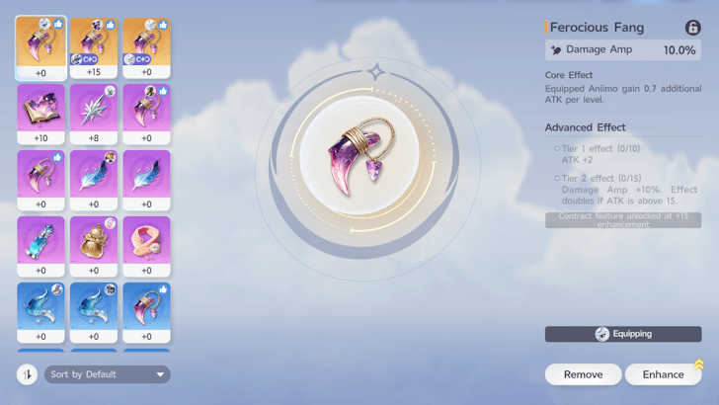719x405 pixels.
Task: Toggle the lock icon next to Ferocious Fang
Action: pos(692,28)
